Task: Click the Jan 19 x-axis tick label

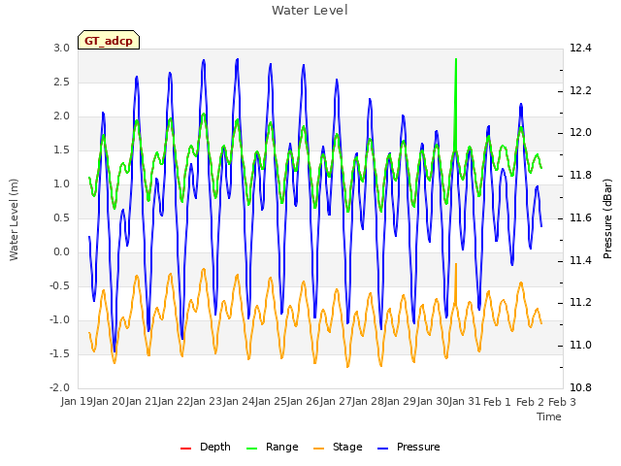Action: pos(77,402)
